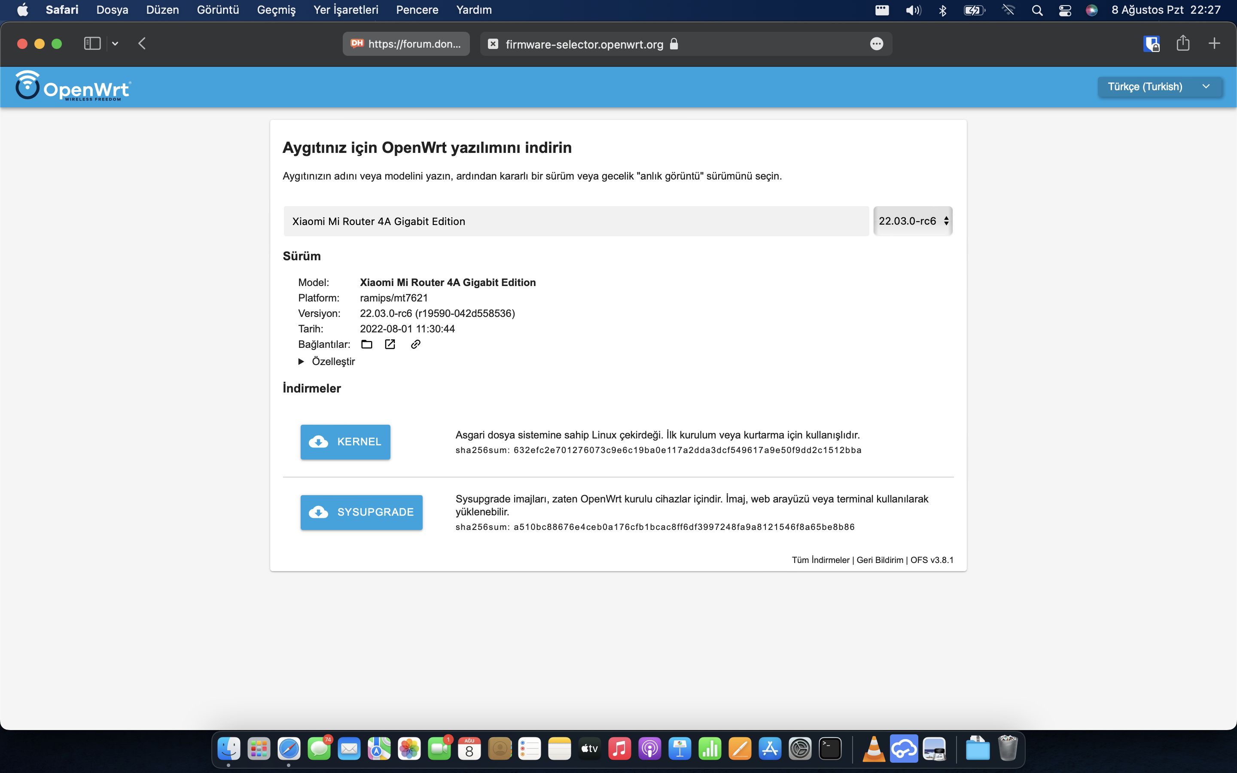The width and height of the screenshot is (1237, 773).
Task: Click the Bluetooth icon in the menu bar
Action: click(x=943, y=10)
